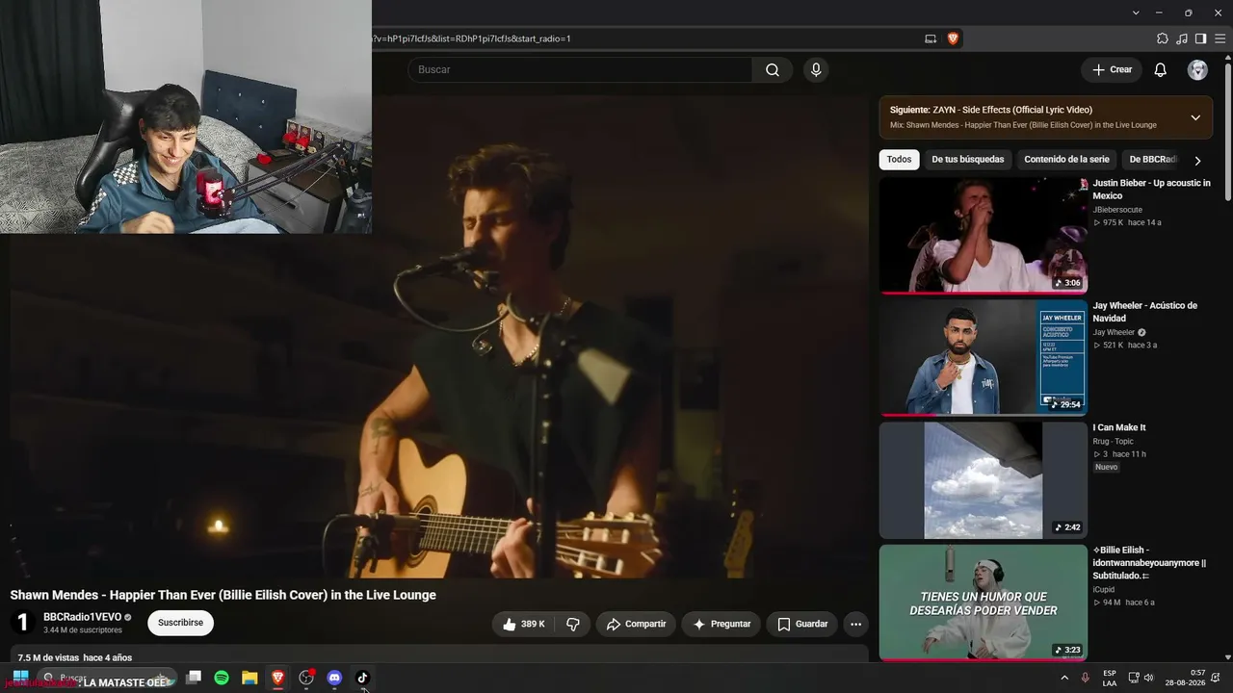Save the video with Guardar
The width and height of the screenshot is (1233, 693).
pos(801,624)
